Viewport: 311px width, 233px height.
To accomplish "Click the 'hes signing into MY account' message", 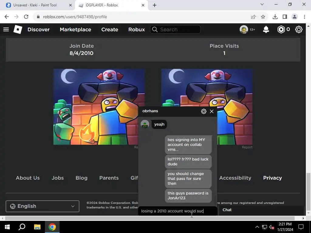I will pyautogui.click(x=188, y=145).
